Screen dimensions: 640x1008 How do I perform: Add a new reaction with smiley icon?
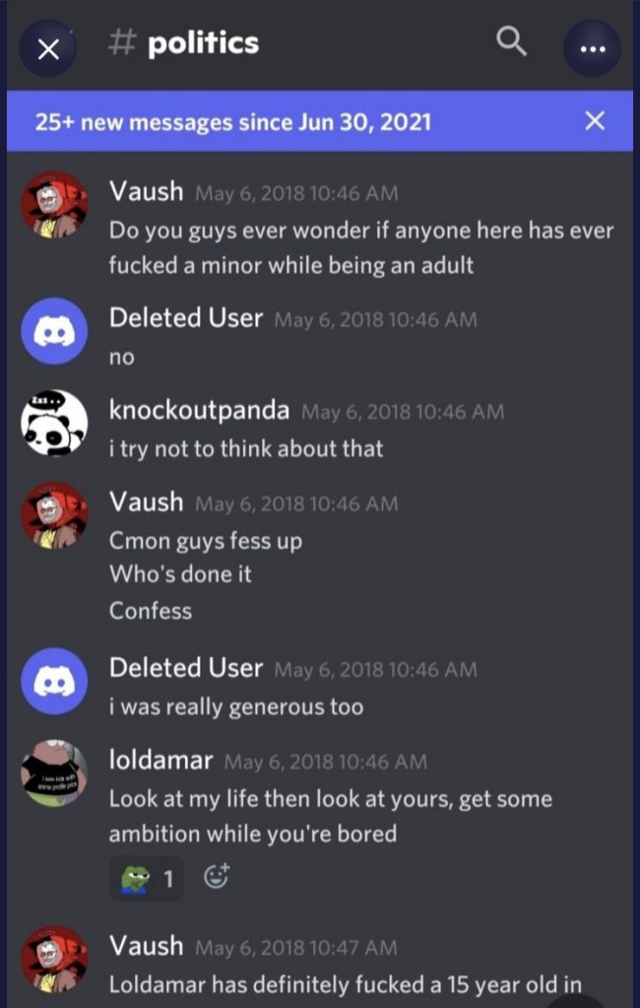pyautogui.click(x=217, y=877)
